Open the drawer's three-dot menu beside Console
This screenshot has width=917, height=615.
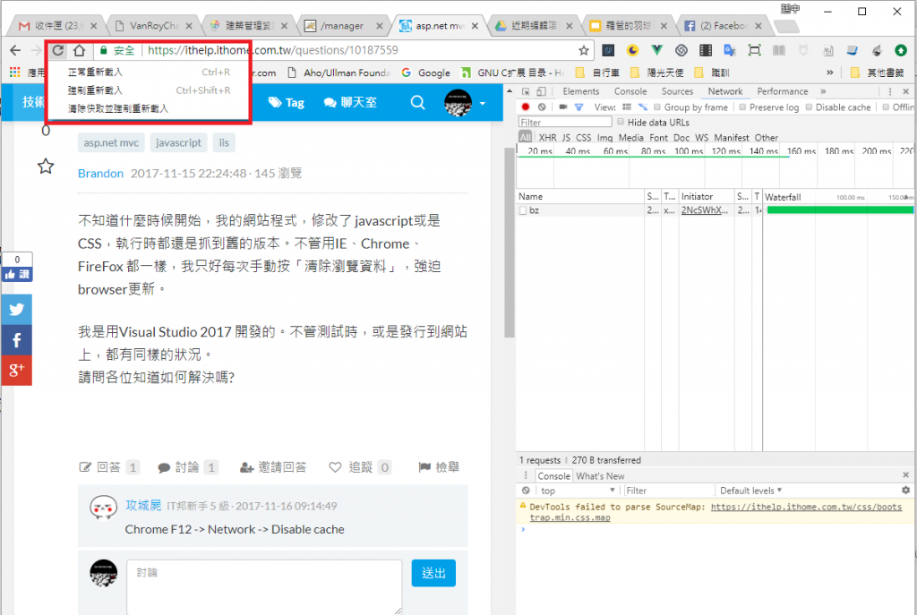coord(526,475)
